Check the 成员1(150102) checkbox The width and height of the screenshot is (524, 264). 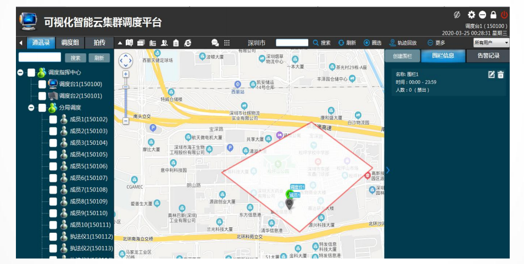tap(53, 120)
